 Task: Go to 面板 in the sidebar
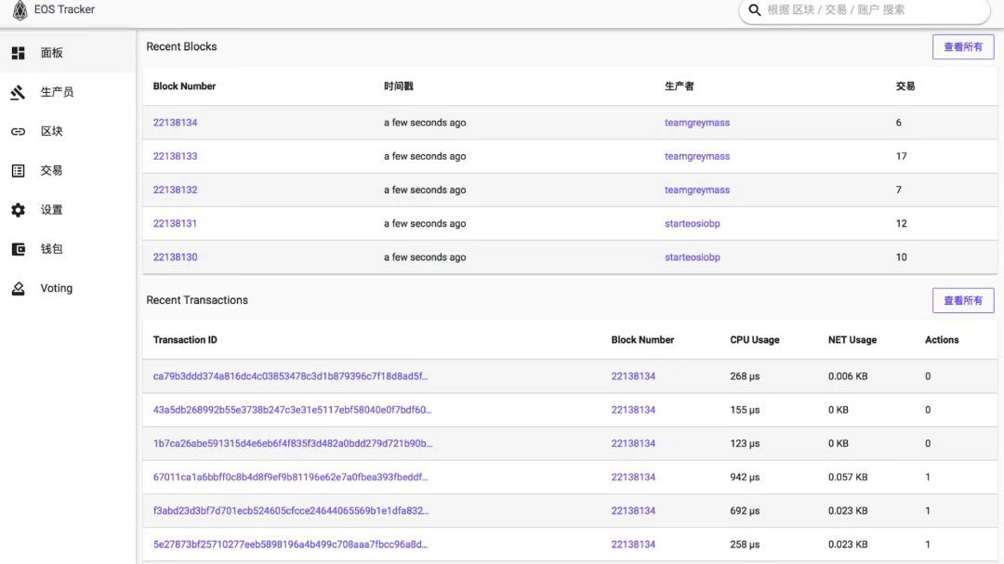pos(68,53)
